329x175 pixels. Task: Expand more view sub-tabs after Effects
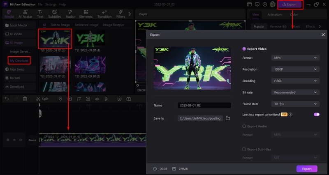tap(320, 26)
